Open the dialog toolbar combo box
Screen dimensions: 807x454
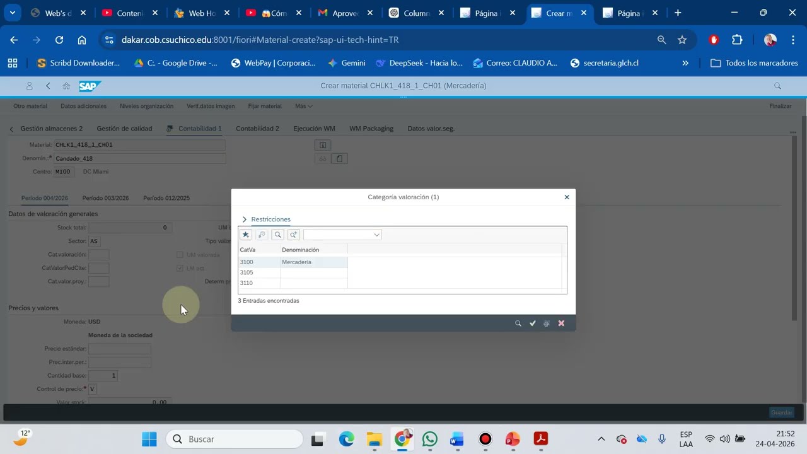click(342, 235)
